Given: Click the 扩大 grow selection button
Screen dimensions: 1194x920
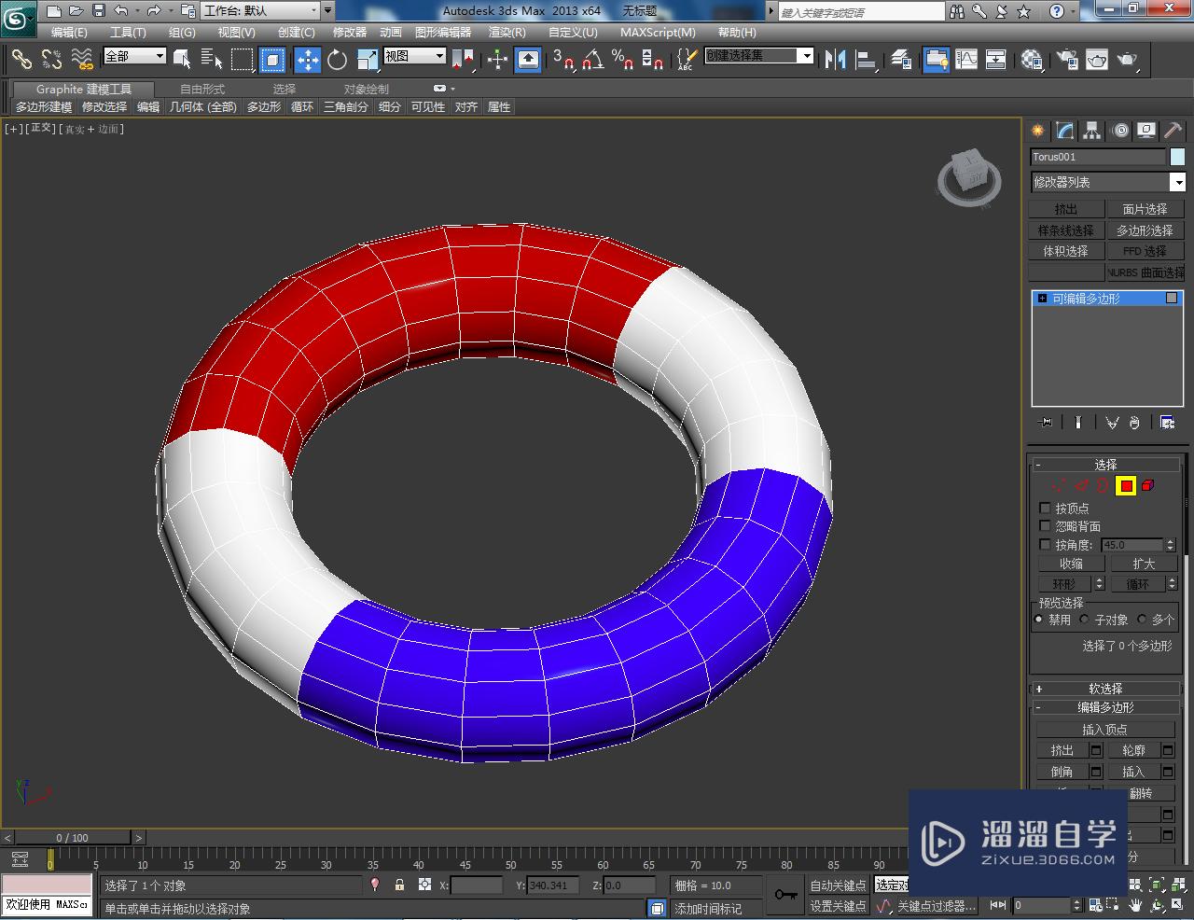Looking at the screenshot, I should click(1144, 564).
